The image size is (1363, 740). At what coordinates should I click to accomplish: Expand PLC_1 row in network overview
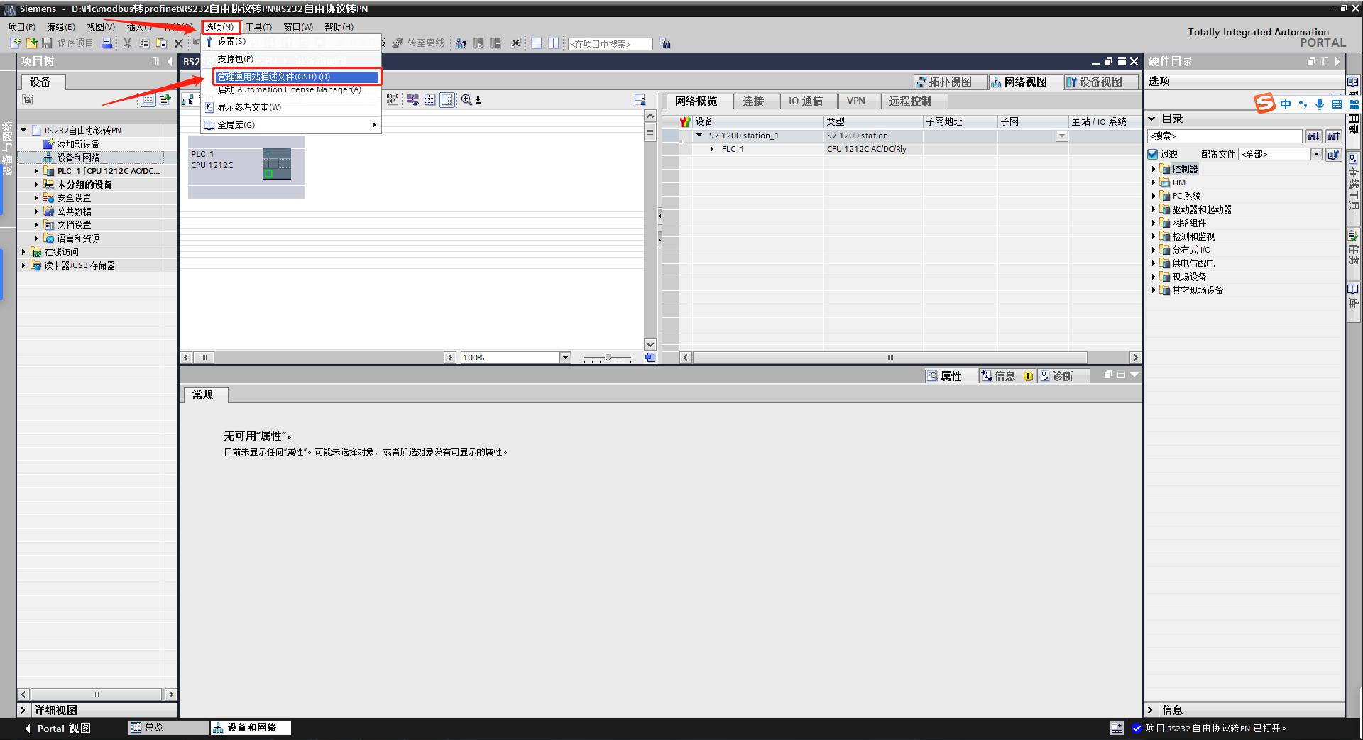pyautogui.click(x=712, y=149)
